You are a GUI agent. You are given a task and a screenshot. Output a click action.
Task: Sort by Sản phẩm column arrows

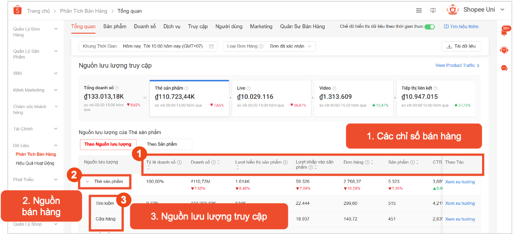click(x=417, y=162)
